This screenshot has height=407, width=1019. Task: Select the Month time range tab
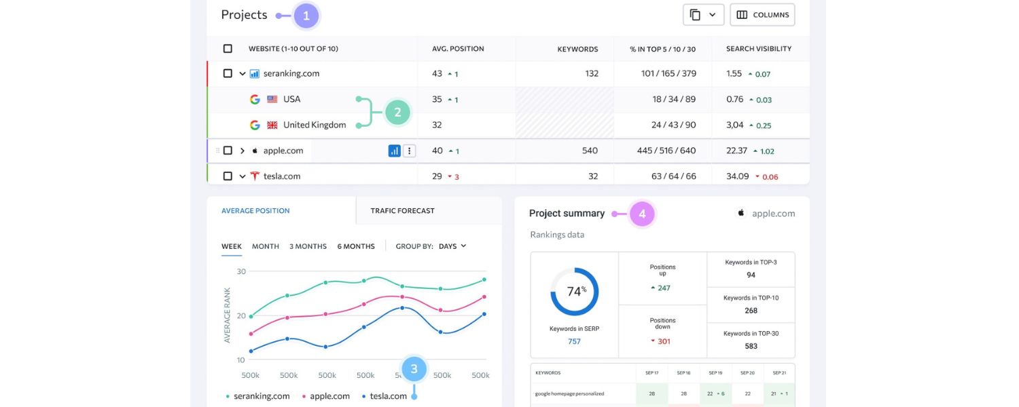265,246
